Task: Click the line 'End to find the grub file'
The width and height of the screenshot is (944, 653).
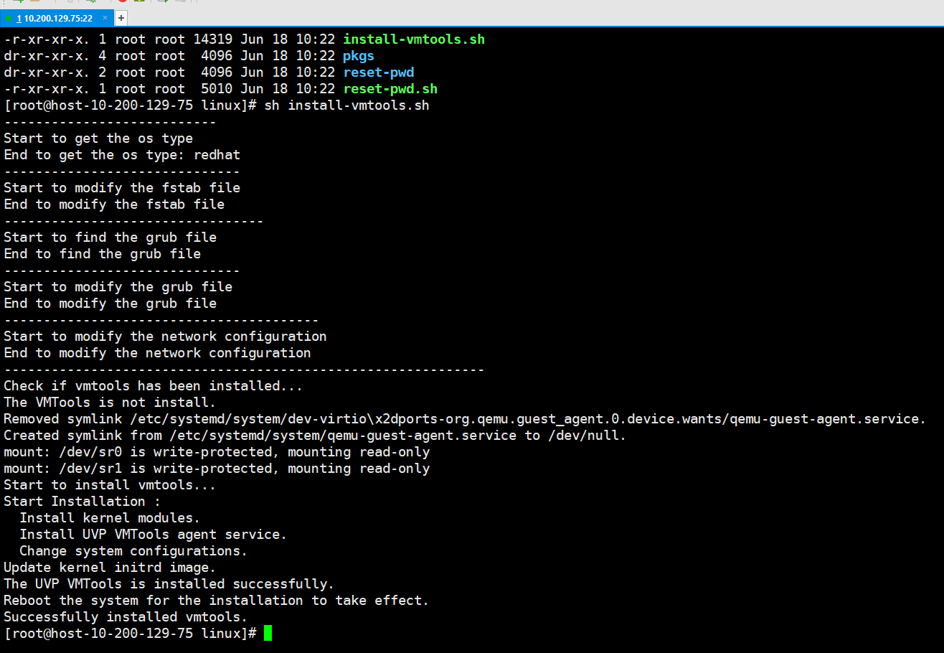Action: point(102,254)
